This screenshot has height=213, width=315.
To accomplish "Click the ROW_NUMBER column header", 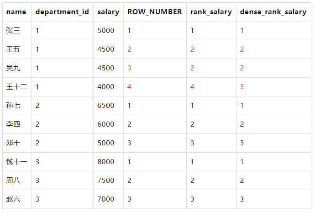I will pyautogui.click(x=154, y=12).
